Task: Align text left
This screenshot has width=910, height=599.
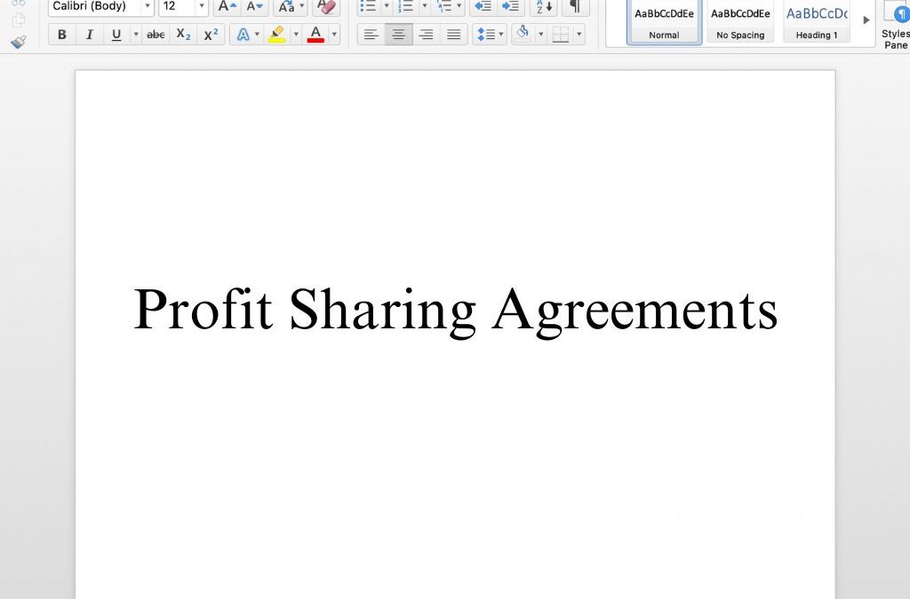Action: tap(371, 35)
